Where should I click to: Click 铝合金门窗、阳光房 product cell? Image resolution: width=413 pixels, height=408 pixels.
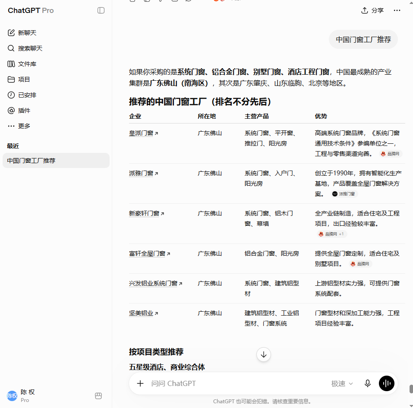click(x=271, y=253)
